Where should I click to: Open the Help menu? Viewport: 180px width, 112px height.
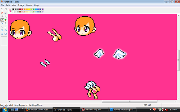tap(36, 5)
